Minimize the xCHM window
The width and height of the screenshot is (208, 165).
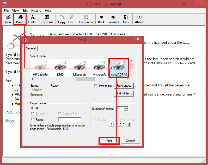click(184, 3)
